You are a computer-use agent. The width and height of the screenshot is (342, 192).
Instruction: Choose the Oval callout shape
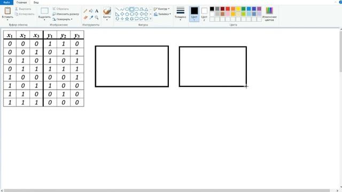141,19
